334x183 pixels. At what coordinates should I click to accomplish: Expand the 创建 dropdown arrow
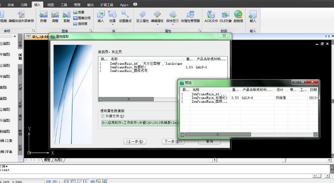point(112,25)
